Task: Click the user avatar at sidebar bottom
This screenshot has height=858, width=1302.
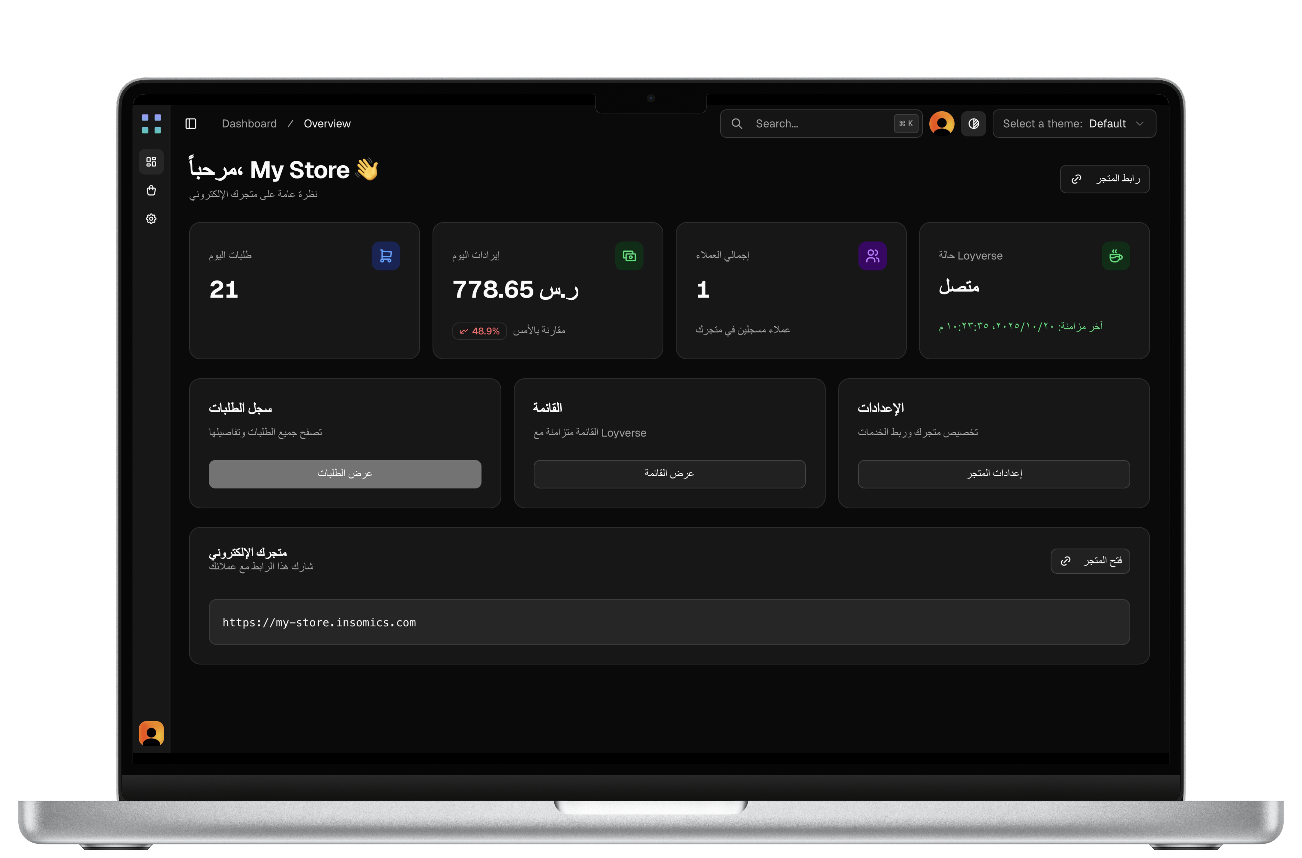Action: (x=151, y=733)
